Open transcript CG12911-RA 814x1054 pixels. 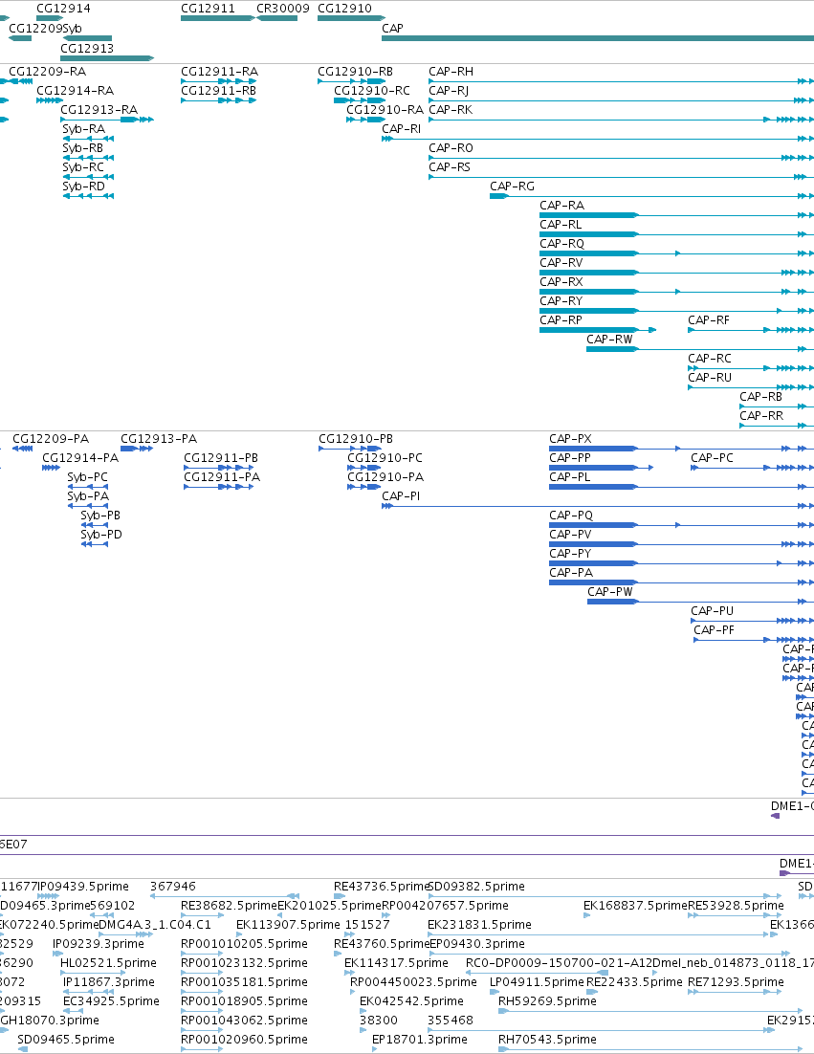pos(220,71)
